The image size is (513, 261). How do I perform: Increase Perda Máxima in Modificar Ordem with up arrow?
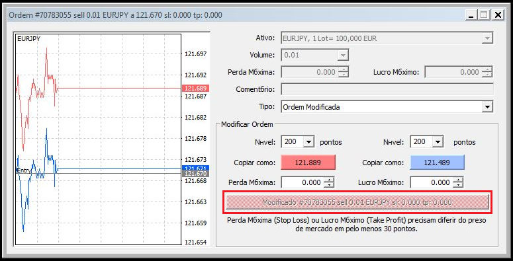328,180
